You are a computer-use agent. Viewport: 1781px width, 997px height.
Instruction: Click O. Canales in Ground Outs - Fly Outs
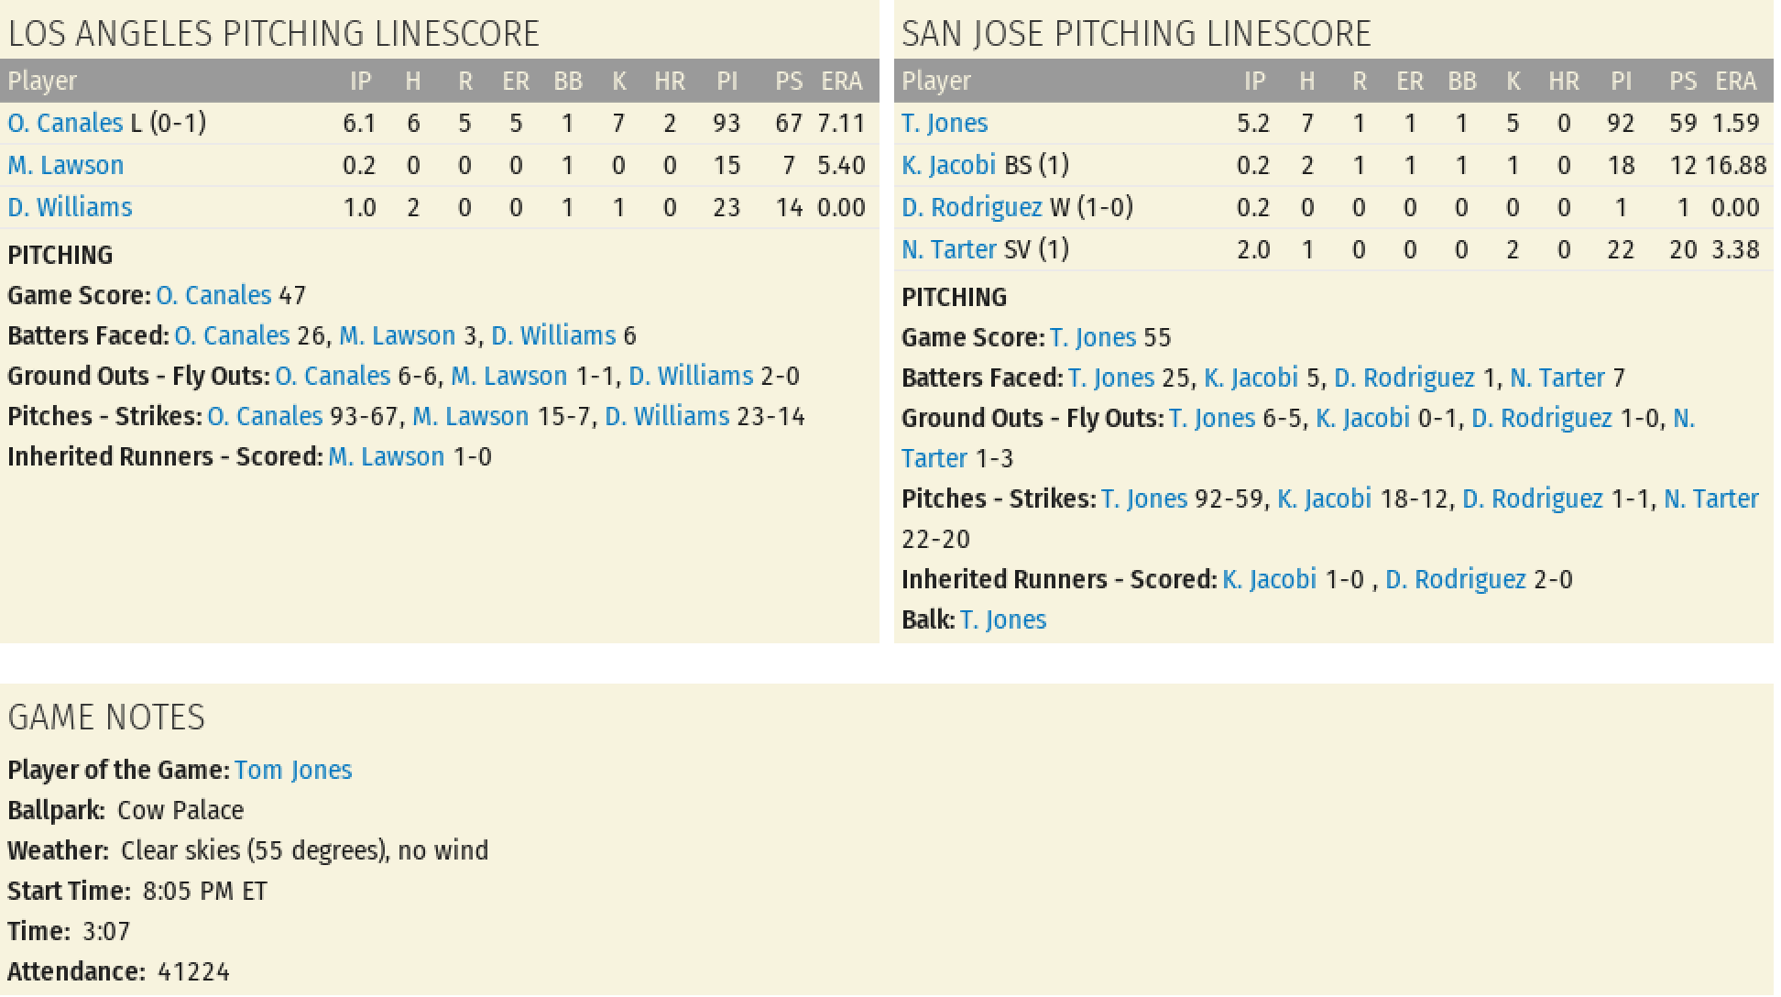(x=333, y=376)
